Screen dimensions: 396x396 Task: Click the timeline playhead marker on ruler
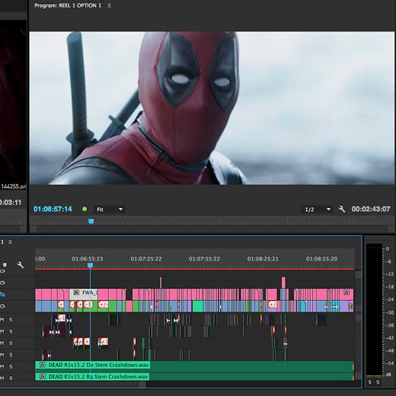[90, 265]
